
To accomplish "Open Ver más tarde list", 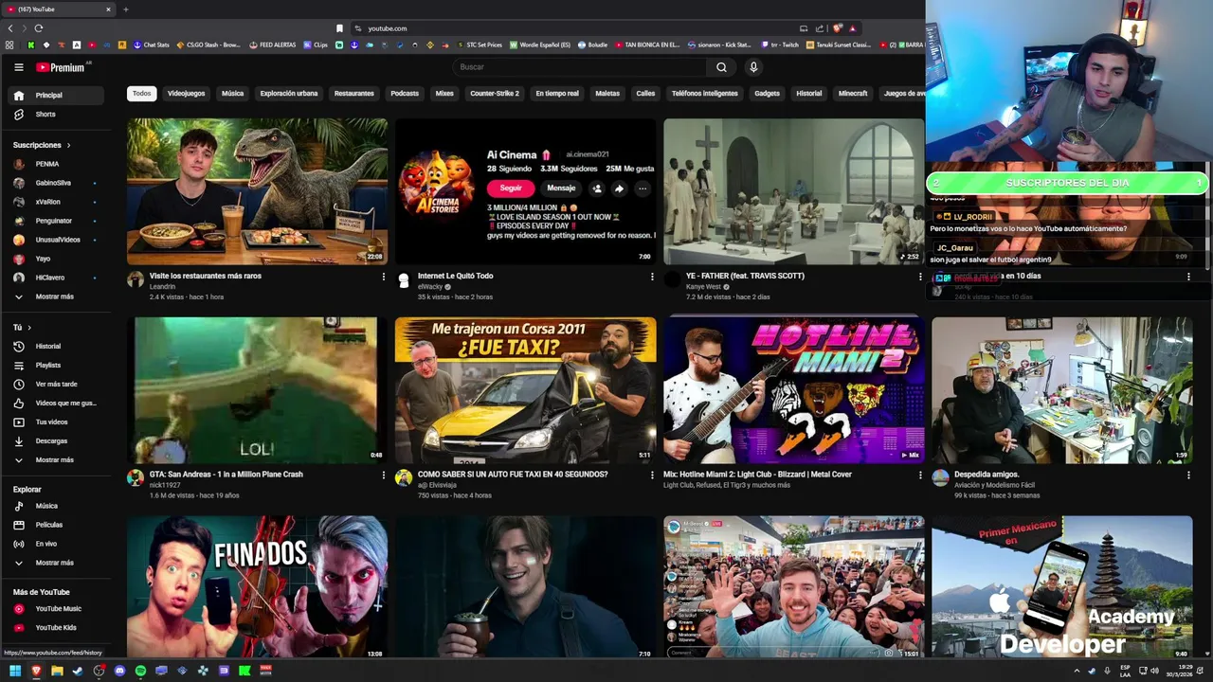I will tap(58, 384).
